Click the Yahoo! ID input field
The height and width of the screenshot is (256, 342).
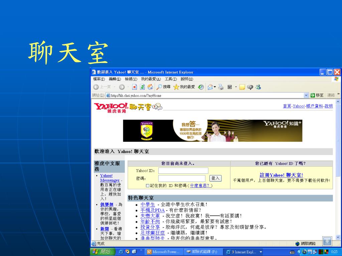(x=183, y=171)
